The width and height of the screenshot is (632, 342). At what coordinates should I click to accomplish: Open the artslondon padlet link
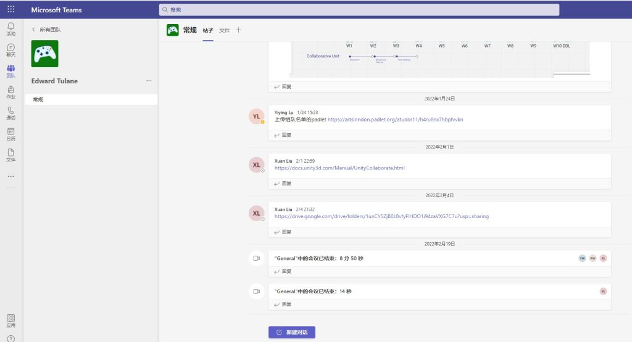coord(396,120)
